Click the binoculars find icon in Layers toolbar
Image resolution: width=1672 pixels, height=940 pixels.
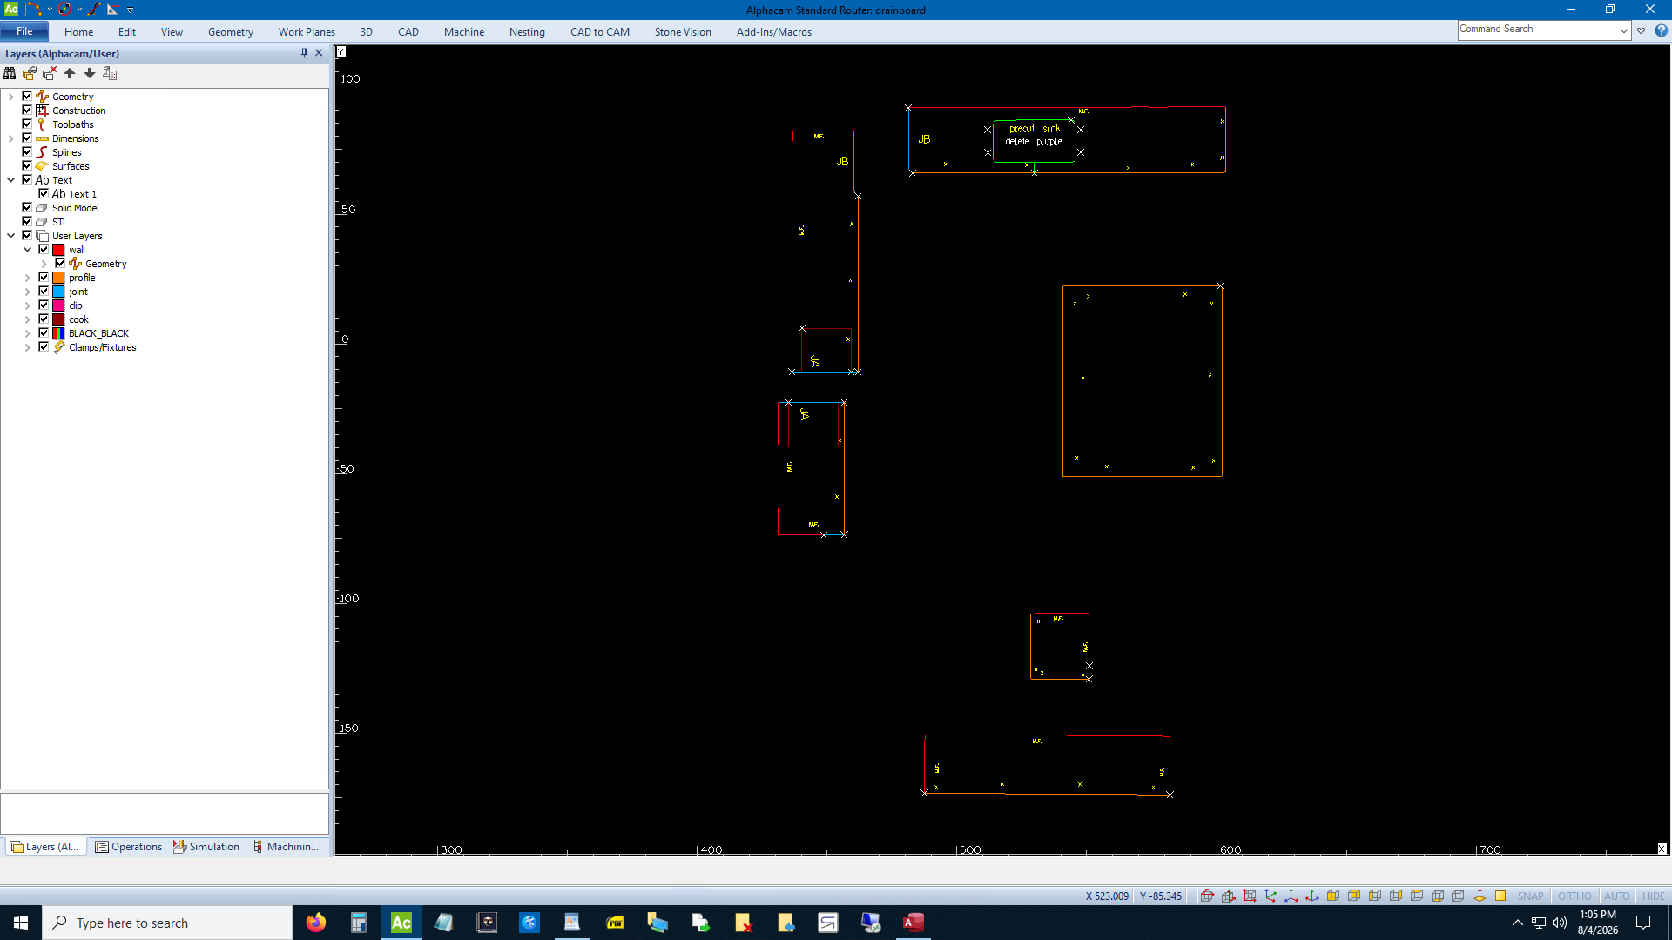(x=10, y=74)
